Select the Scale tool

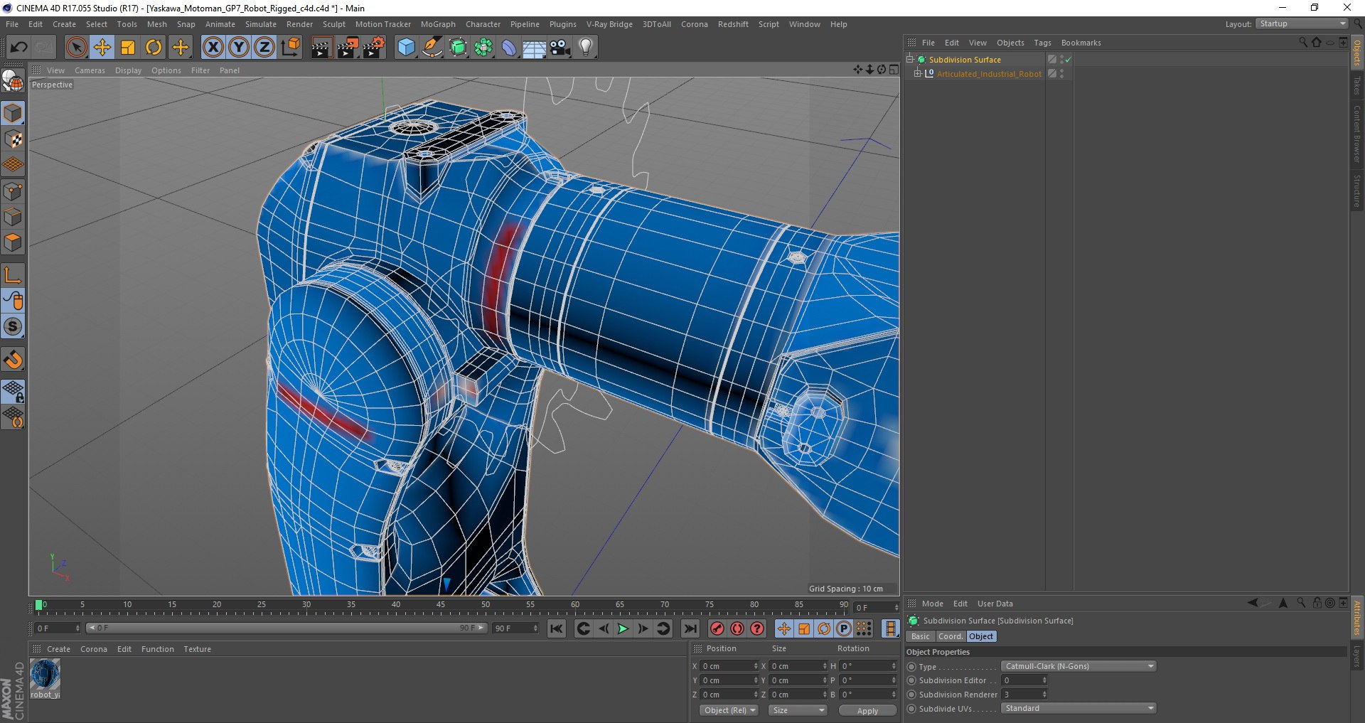pyautogui.click(x=128, y=48)
